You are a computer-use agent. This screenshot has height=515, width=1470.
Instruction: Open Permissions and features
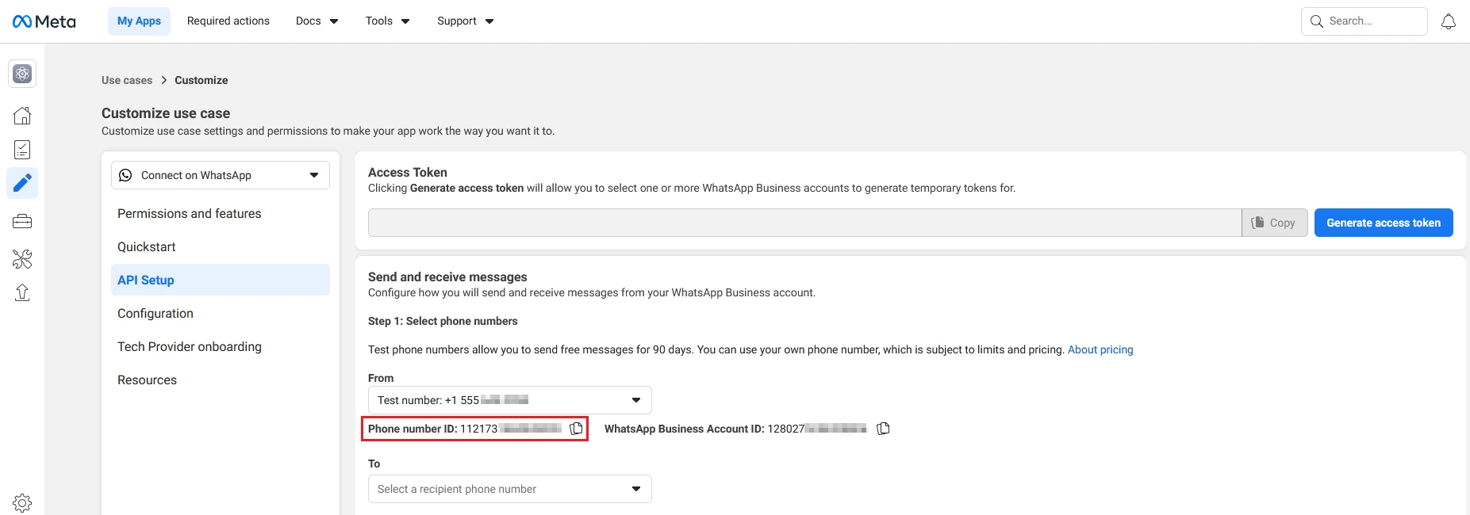[221, 213]
